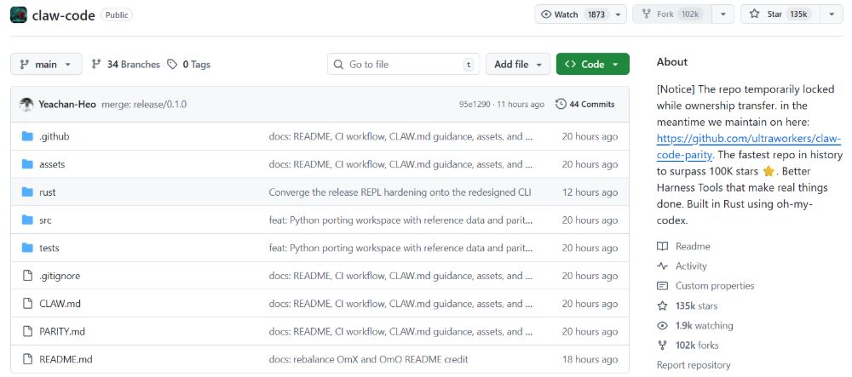The height and width of the screenshot is (377, 852).
Task: Click the claw-code repository avatar icon
Action: click(19, 14)
